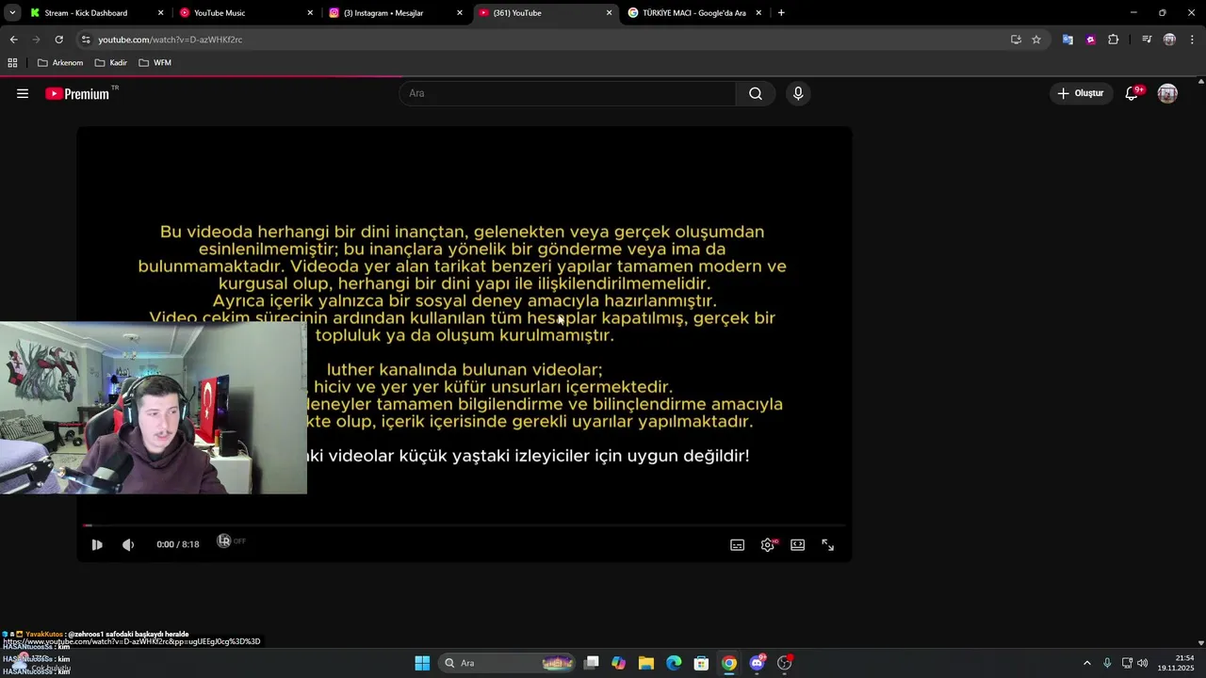The height and width of the screenshot is (678, 1206).
Task: Install app icon in address bar
Action: coord(1016,40)
